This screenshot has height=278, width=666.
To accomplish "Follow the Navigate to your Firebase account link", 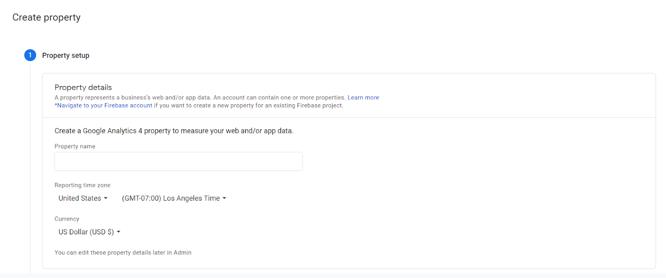I will [x=104, y=106].
